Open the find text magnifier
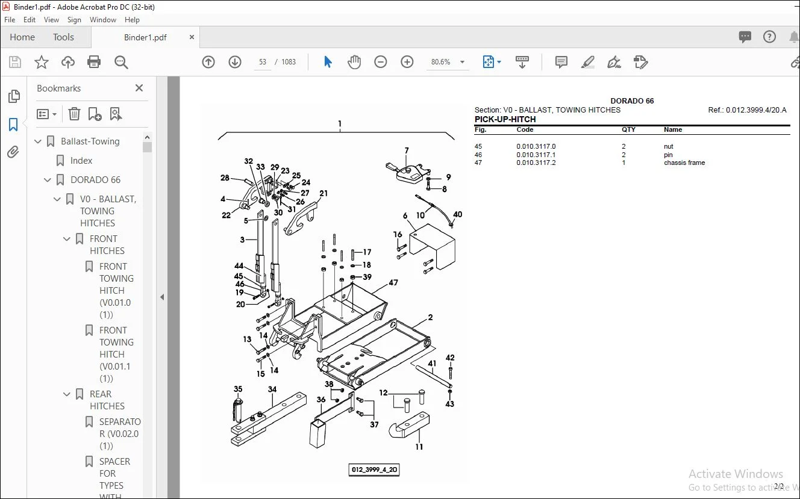The image size is (800, 499). [x=121, y=62]
